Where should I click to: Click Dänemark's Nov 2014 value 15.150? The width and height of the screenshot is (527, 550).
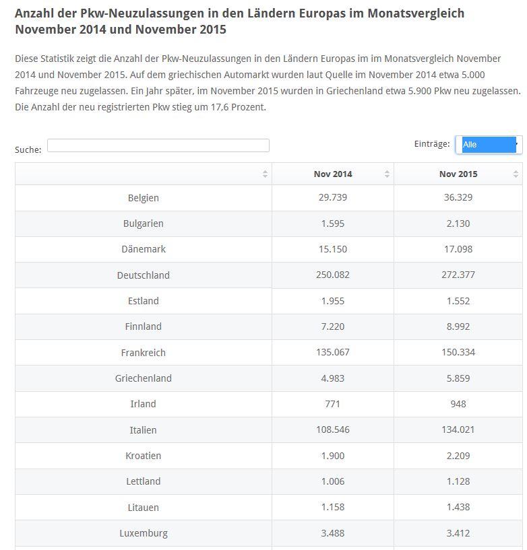coord(333,249)
